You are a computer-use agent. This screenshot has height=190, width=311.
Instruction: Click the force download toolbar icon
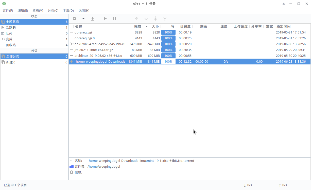tap(93, 18)
